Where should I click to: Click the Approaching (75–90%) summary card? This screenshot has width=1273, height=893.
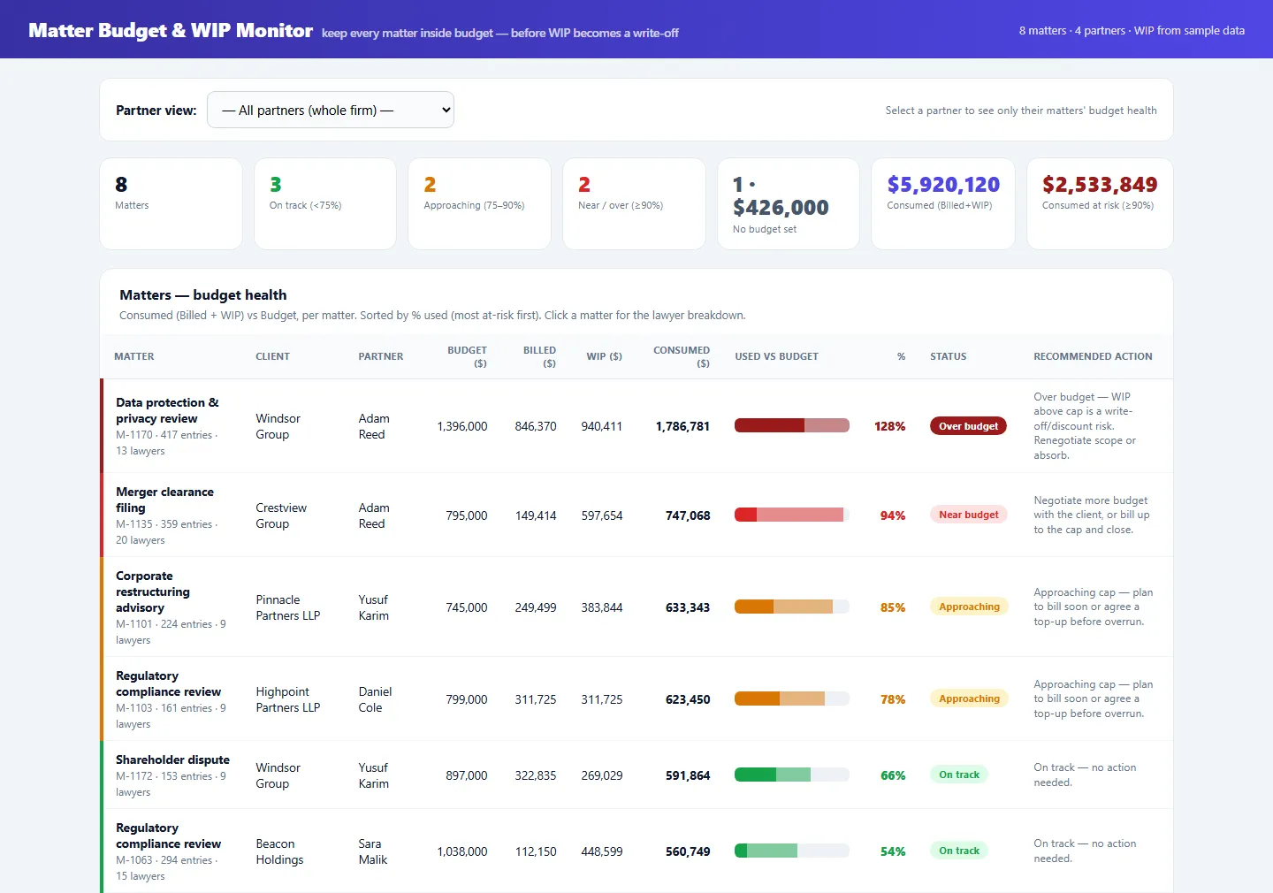(479, 203)
